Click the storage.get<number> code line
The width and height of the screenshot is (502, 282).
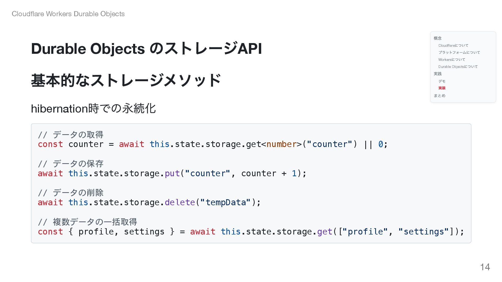(213, 144)
